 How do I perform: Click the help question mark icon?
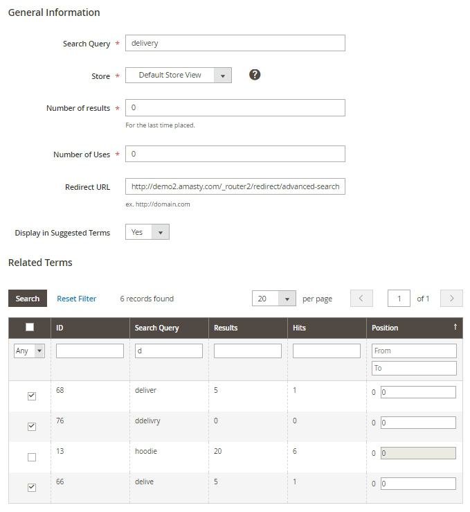click(255, 75)
